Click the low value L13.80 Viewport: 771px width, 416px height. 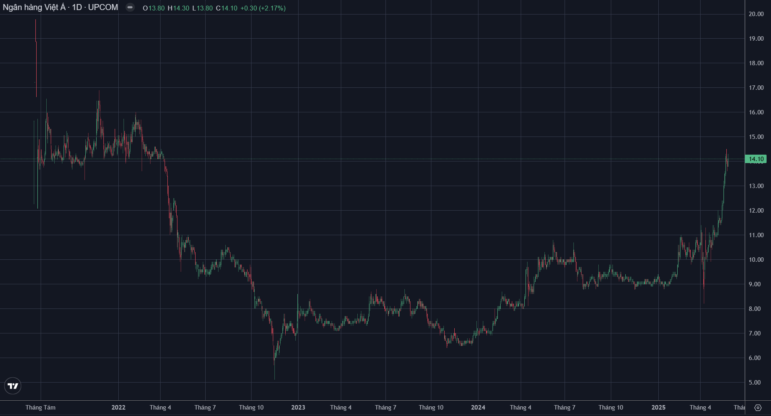point(202,8)
